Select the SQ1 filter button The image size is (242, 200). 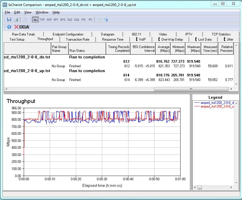click(70, 19)
